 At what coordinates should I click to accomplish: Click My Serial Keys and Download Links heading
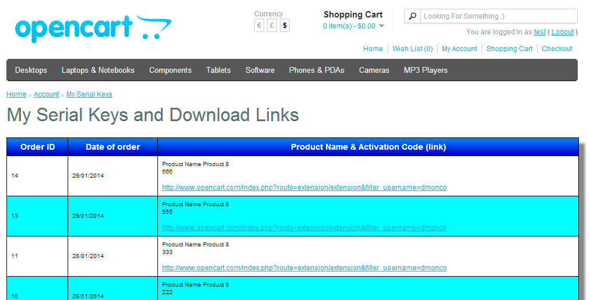tap(153, 115)
